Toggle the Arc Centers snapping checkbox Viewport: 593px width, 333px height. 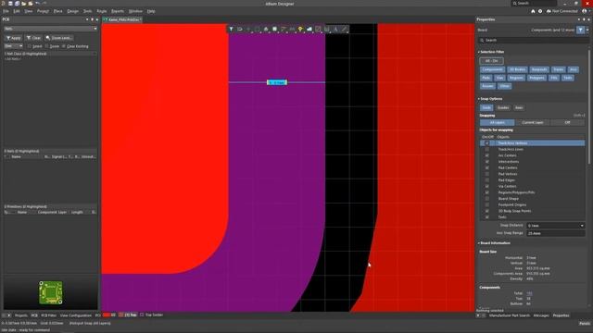[487, 155]
